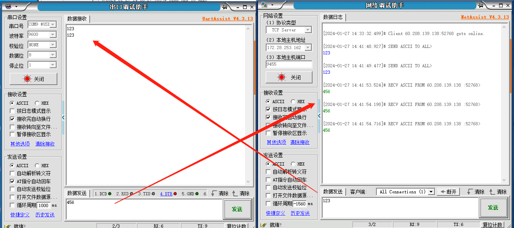This screenshot has height=228, width=514.
Task: Click 其他选项 link in network window
Action: click(x=276, y=142)
